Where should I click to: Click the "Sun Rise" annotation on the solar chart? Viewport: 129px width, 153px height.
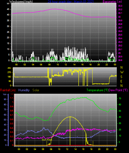coord(47,140)
